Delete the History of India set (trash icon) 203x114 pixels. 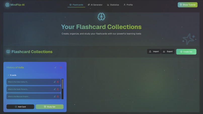[x=61, y=67]
